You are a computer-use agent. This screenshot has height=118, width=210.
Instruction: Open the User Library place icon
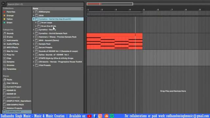pos(5,83)
